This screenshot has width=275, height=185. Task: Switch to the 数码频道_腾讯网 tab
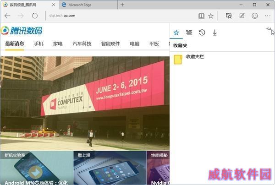tap(29, 5)
